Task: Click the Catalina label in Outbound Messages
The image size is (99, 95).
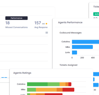Action: pos(66,42)
